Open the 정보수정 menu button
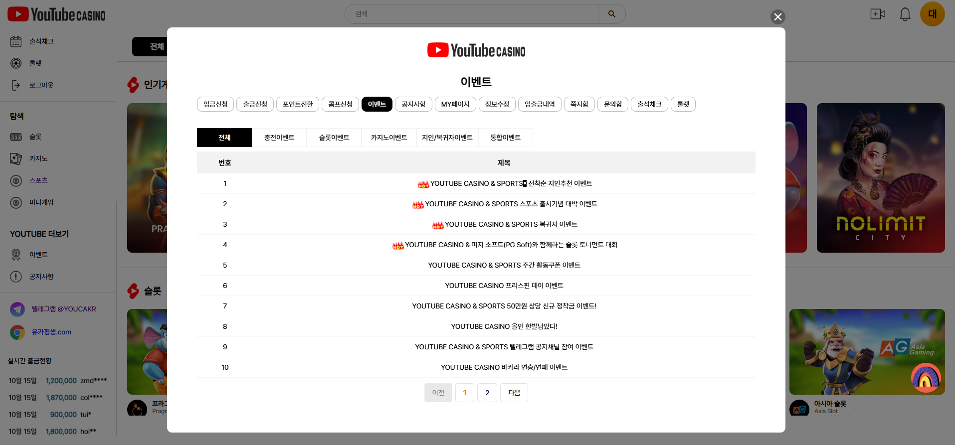This screenshot has width=955, height=445. coord(497,104)
